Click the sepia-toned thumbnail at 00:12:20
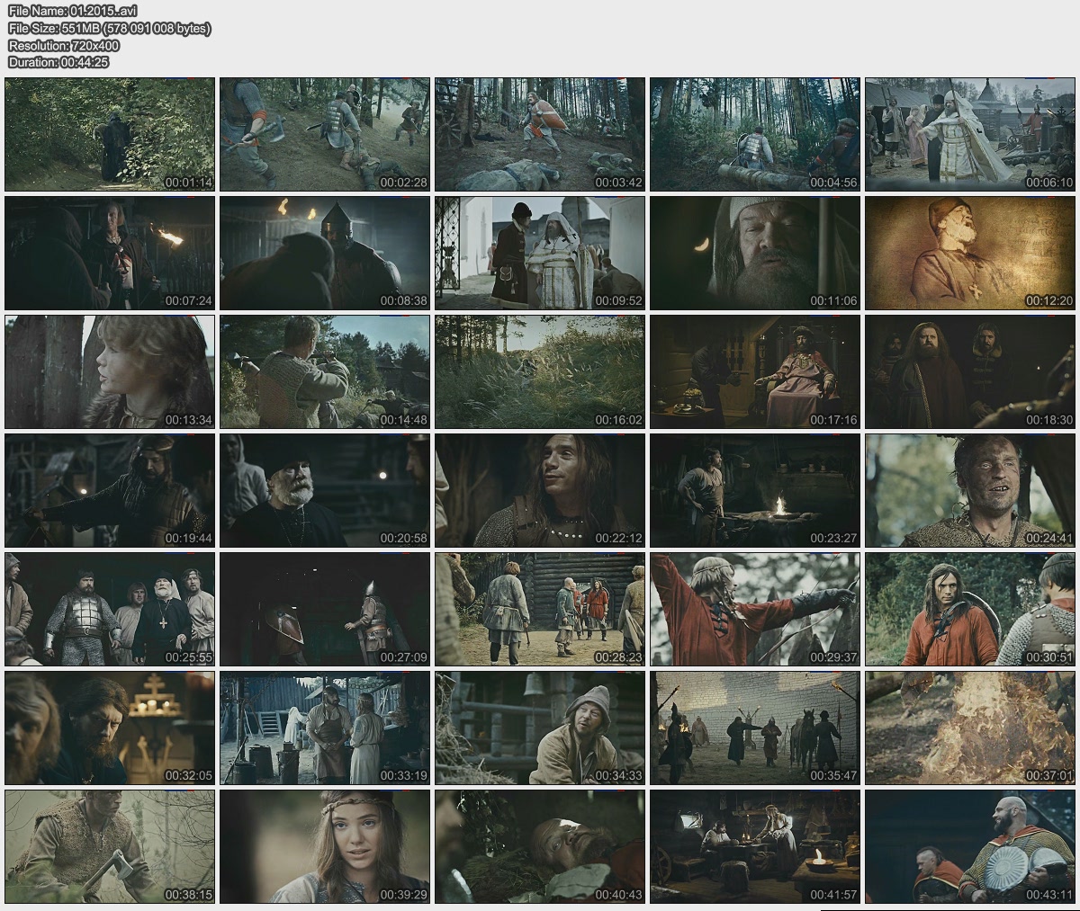Screen dimensions: 1080x911 [970, 253]
